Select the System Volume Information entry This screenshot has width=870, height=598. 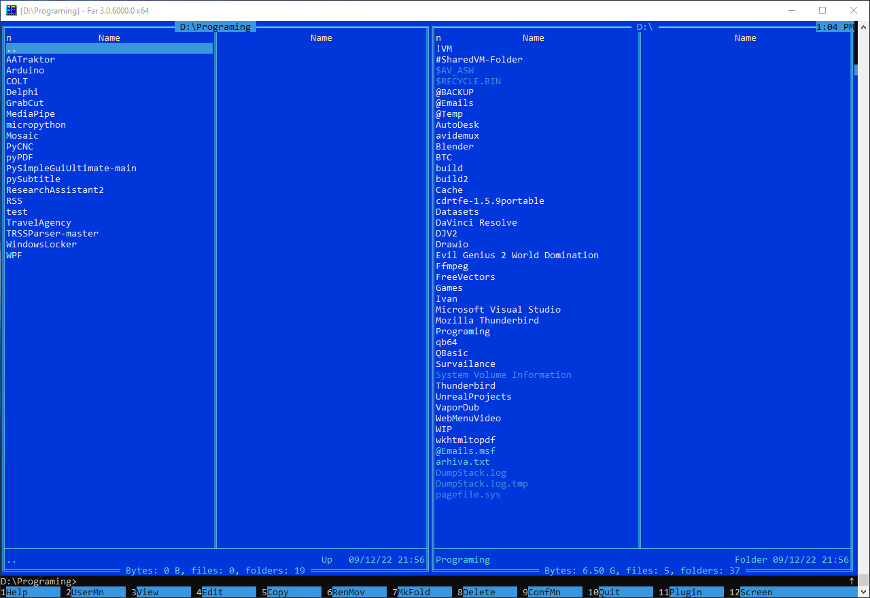pyautogui.click(x=504, y=374)
